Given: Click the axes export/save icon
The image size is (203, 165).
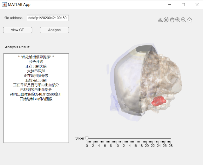Looking at the screenshot, I should (160, 20).
